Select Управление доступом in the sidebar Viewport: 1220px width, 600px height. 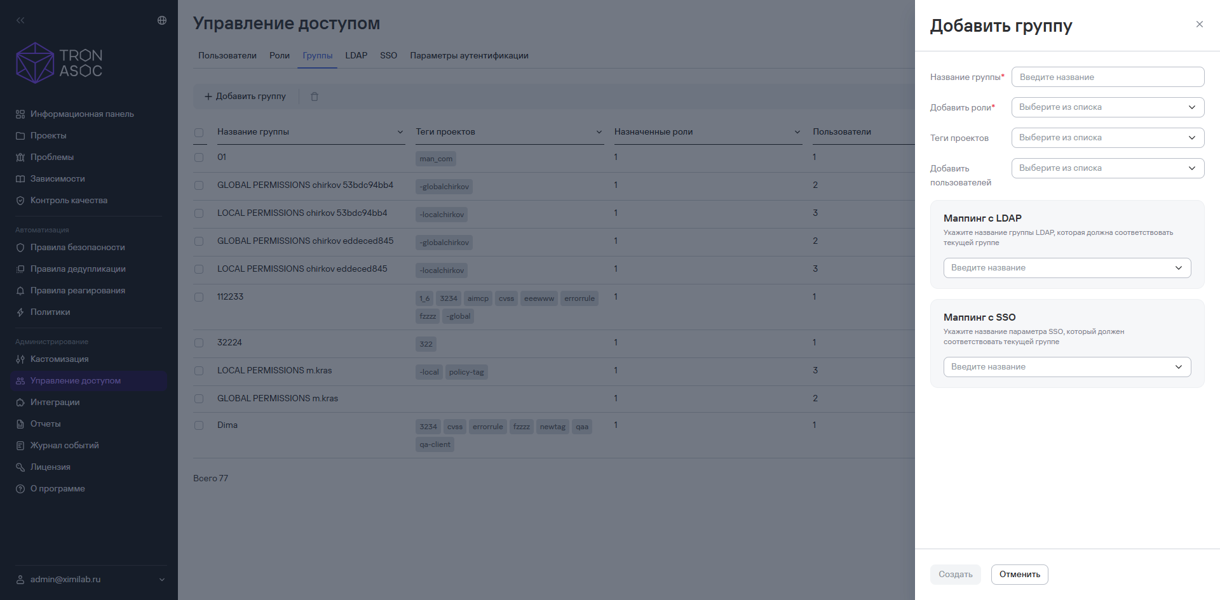click(89, 381)
